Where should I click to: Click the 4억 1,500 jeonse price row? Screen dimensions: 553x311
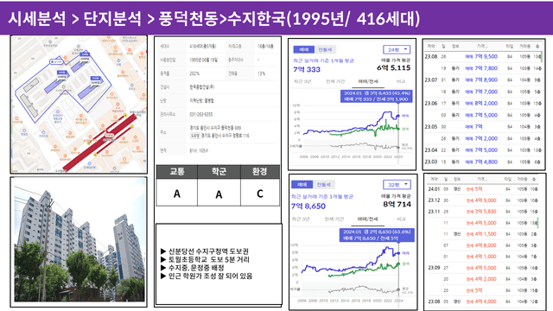pos(483,234)
